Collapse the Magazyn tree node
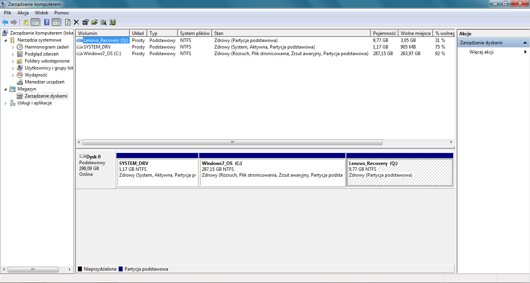This screenshot has height=283, width=530. point(5,89)
